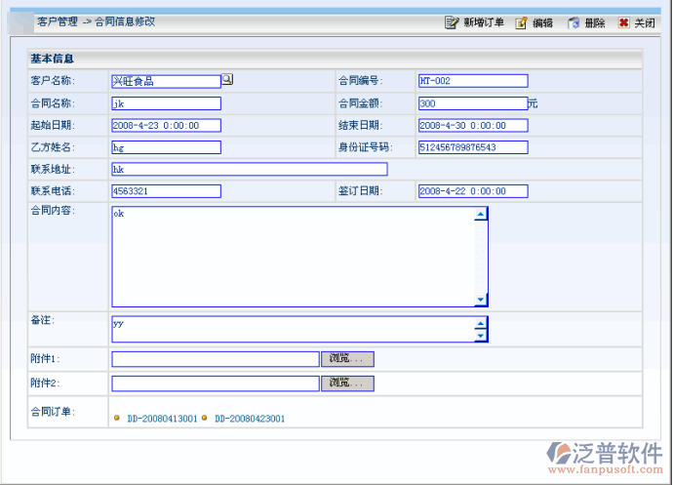Click the 编辑 (edit) toolbar icon
Screen dimensions: 673x485
pos(522,22)
